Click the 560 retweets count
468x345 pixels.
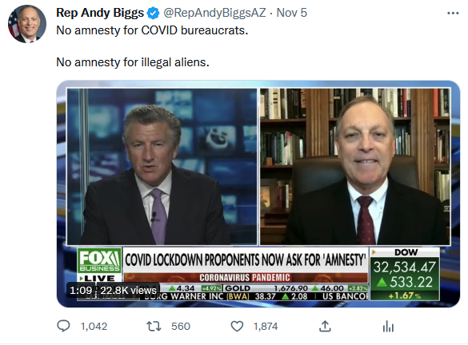pos(181,326)
